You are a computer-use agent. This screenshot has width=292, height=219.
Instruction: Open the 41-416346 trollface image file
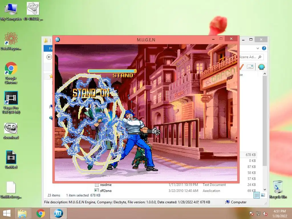click(33, 11)
